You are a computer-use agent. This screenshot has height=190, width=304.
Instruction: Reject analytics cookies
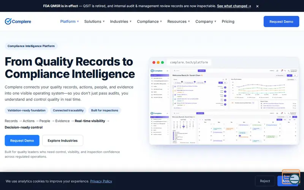pos(265,181)
